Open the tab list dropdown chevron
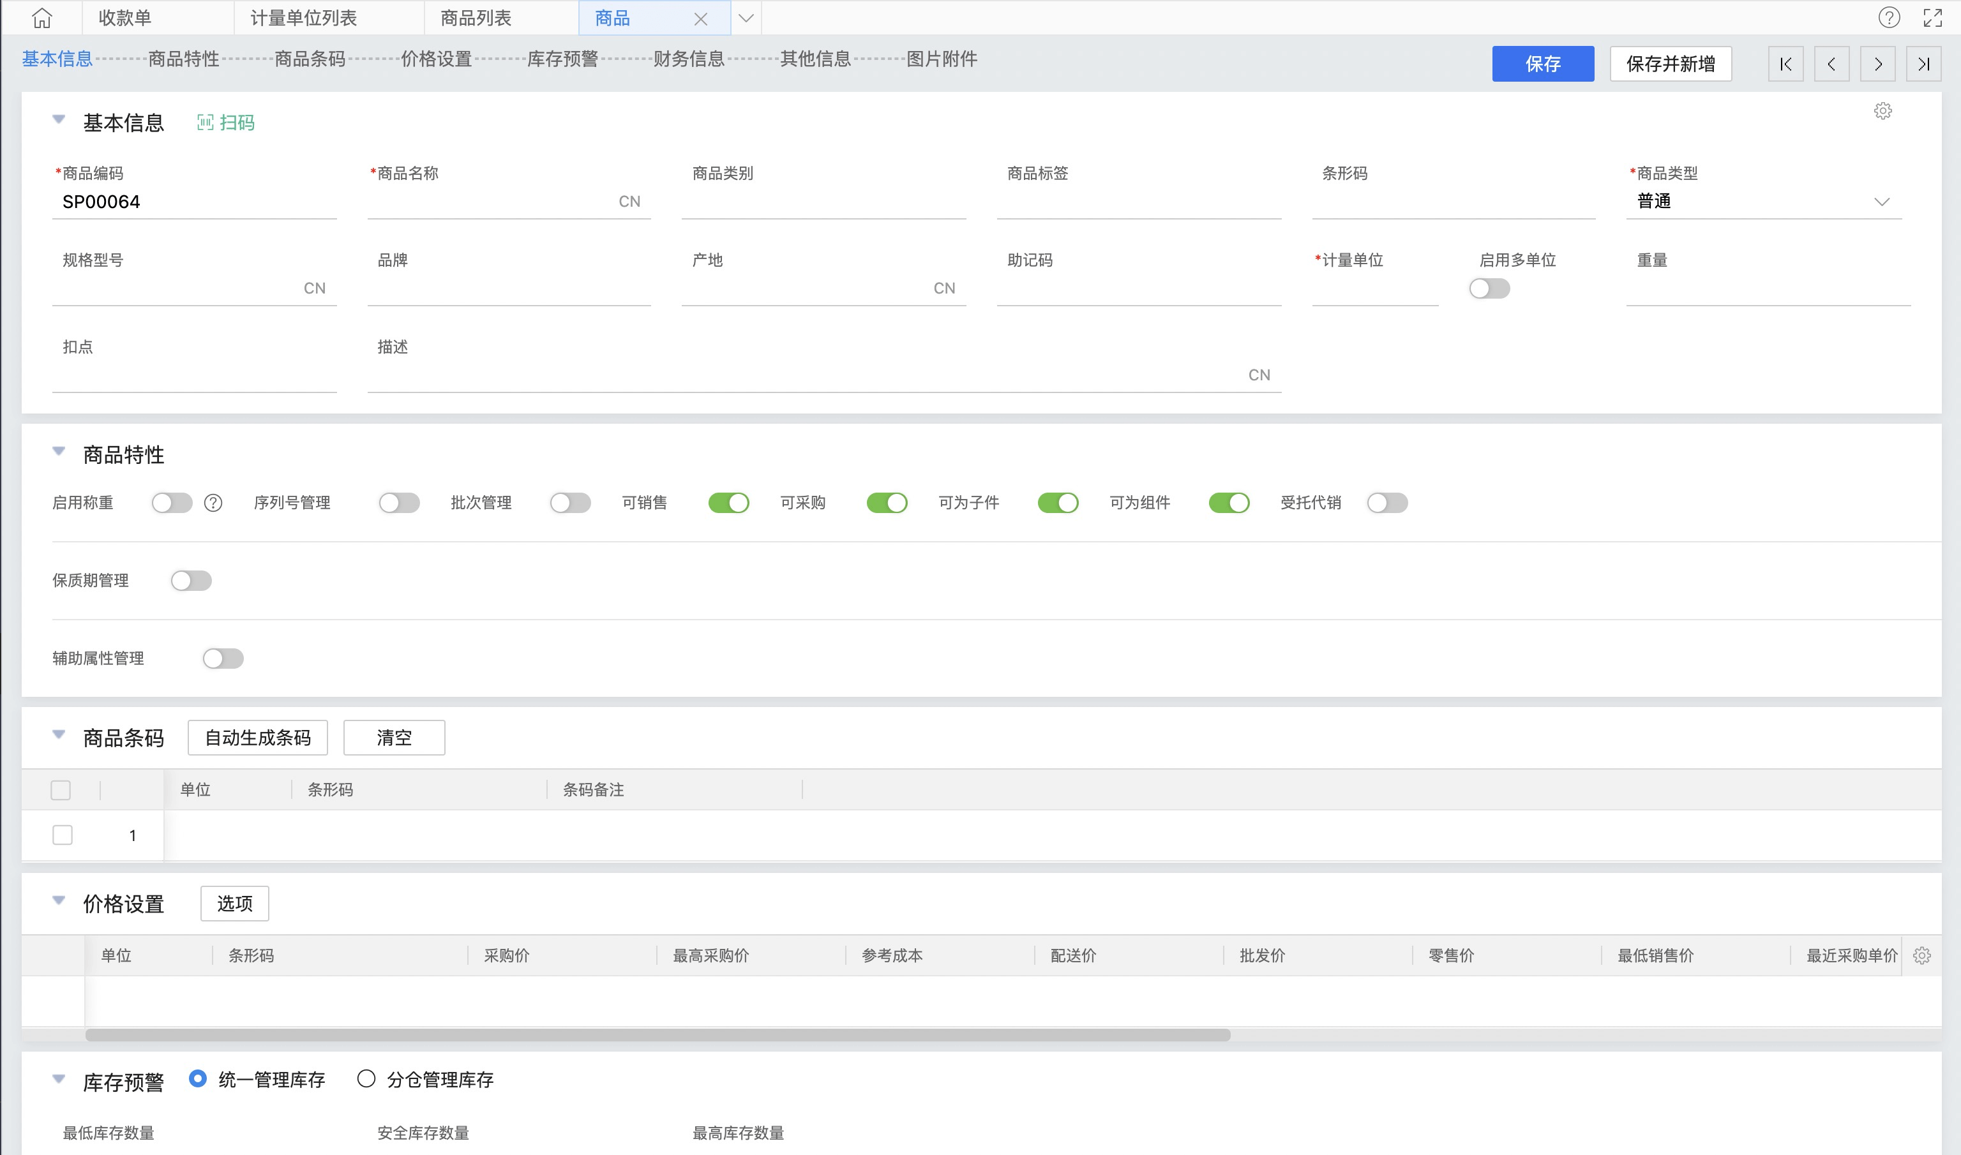1961x1155 pixels. tap(746, 18)
